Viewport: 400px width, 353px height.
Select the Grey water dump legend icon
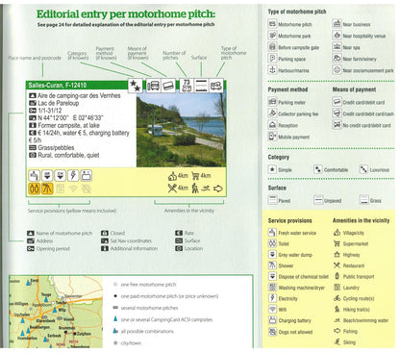272,255
